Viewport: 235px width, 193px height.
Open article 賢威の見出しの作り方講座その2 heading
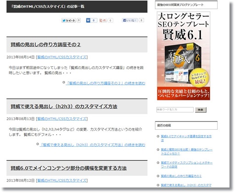click(45, 44)
